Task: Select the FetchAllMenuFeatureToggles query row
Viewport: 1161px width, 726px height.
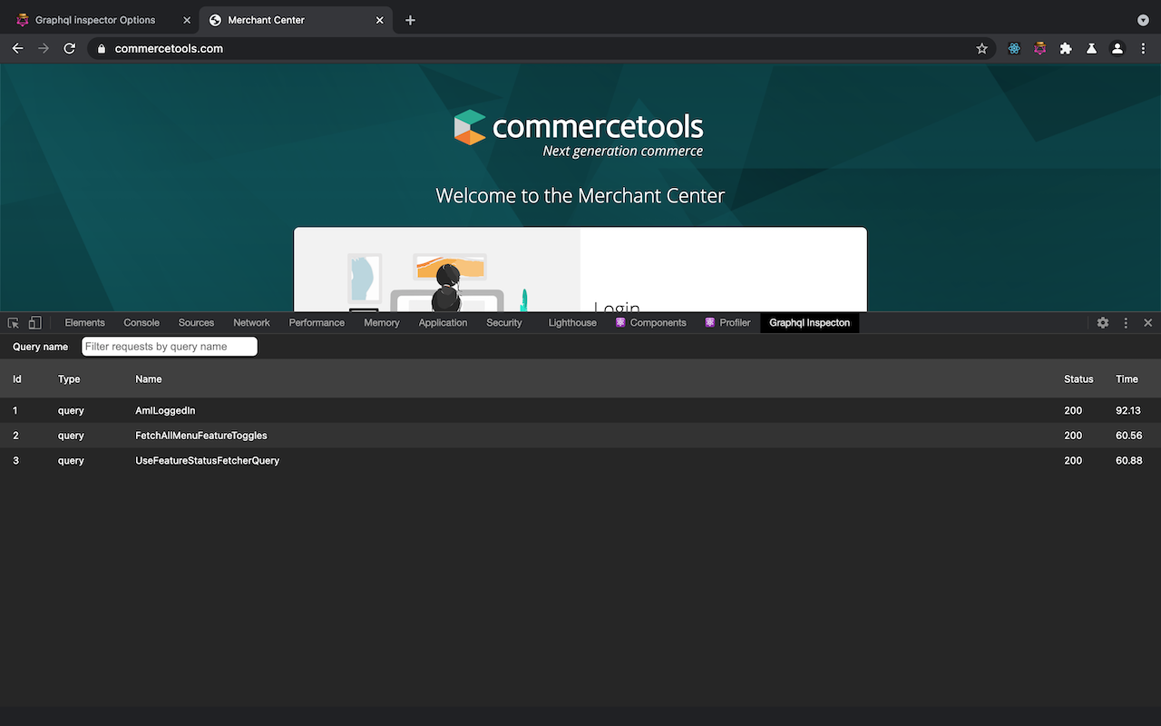Action: [200, 436]
